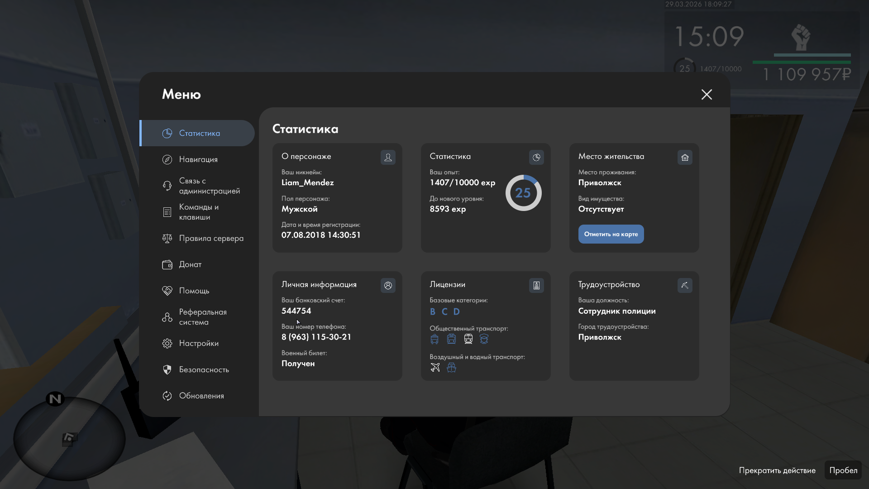Image resolution: width=869 pixels, height=489 pixels.
Task: Open the Навигация menu section
Action: 198,159
